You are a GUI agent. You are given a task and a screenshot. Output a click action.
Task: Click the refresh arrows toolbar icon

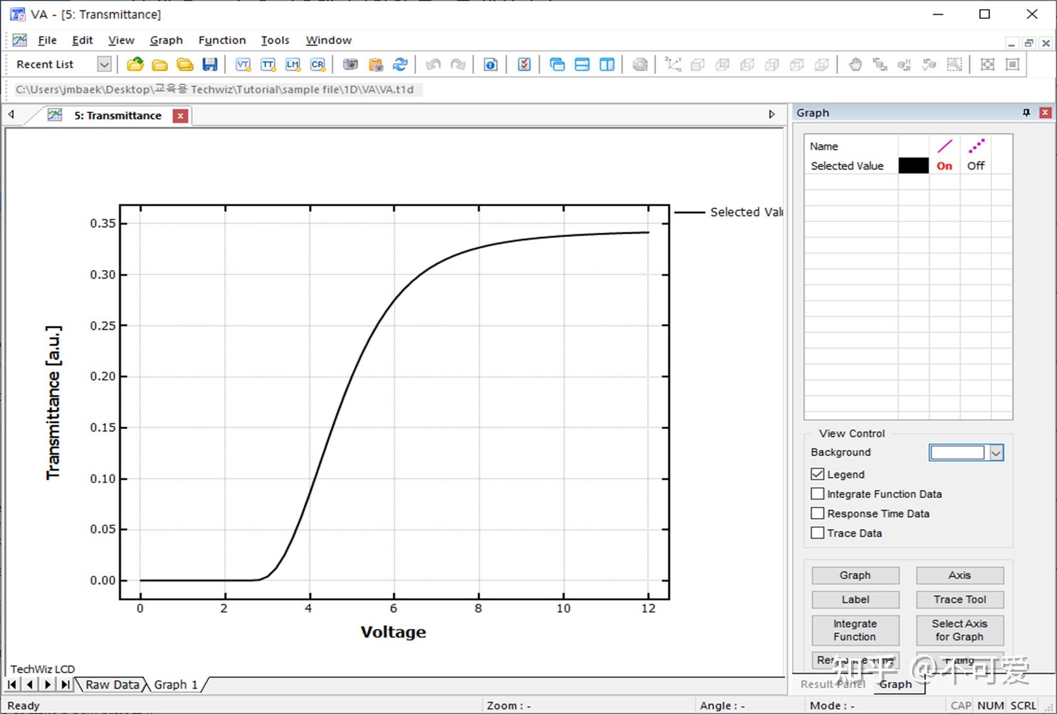[x=401, y=64]
